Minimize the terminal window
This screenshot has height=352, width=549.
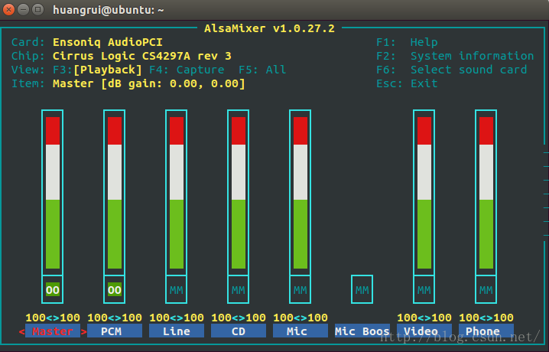[24, 9]
